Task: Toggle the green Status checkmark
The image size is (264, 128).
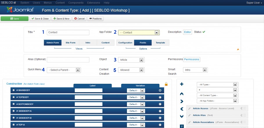Action: (x=204, y=32)
